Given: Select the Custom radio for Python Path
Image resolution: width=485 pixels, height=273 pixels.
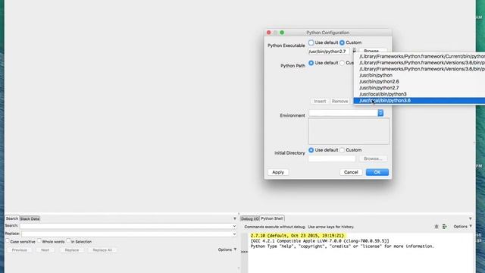Looking at the screenshot, I should (342, 63).
